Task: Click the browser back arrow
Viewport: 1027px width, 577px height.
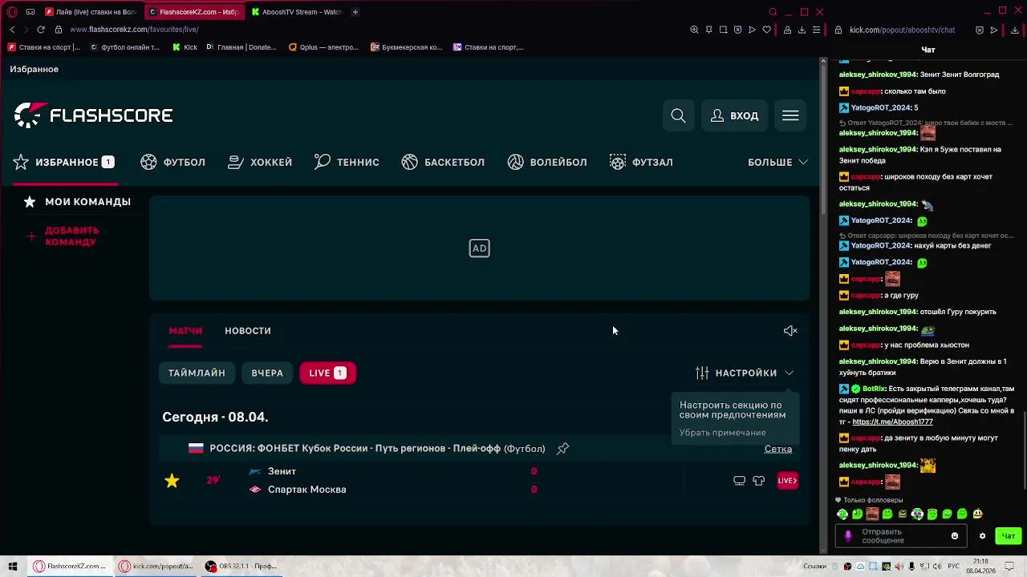Action: click(12, 30)
